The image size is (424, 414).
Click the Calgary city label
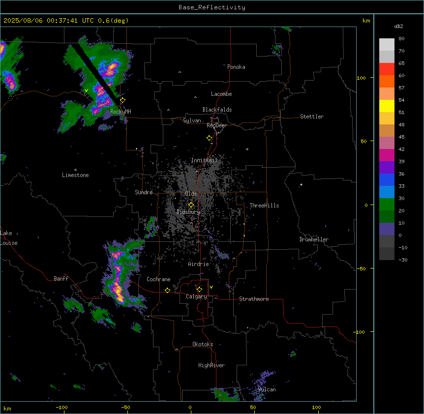tap(196, 296)
